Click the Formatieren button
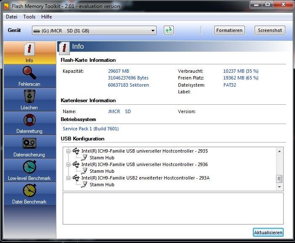The width and height of the screenshot is (295, 243). click(229, 30)
